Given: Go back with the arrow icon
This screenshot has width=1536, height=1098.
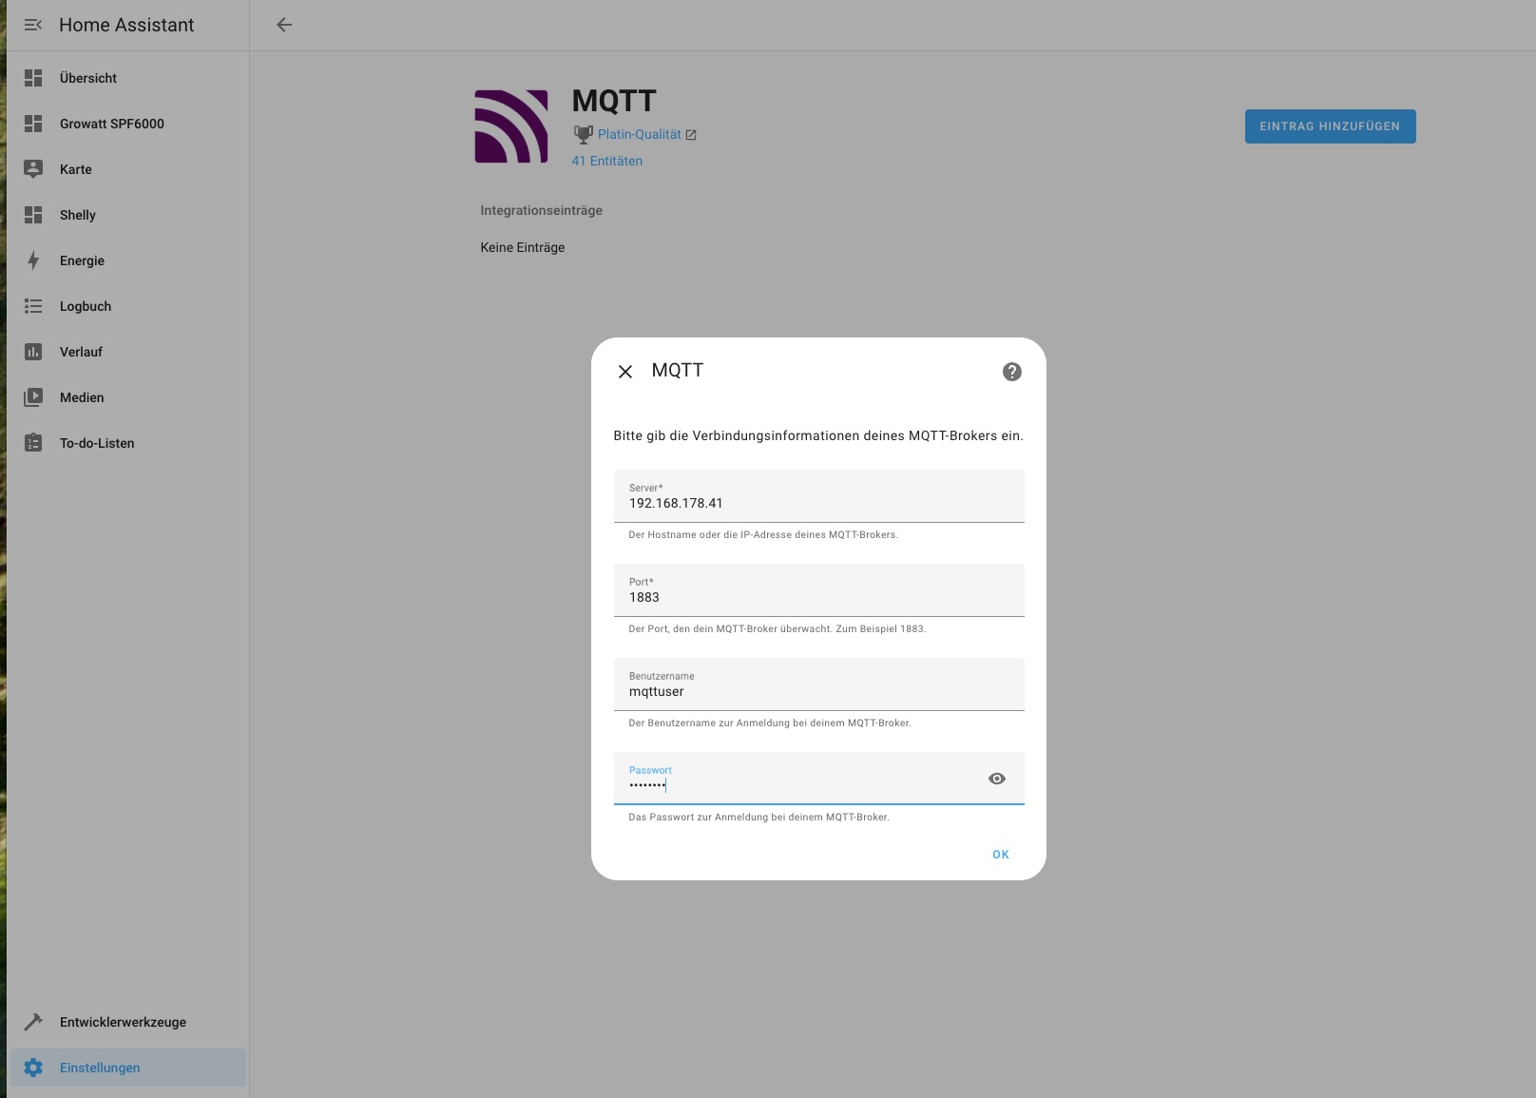Looking at the screenshot, I should pos(284,25).
